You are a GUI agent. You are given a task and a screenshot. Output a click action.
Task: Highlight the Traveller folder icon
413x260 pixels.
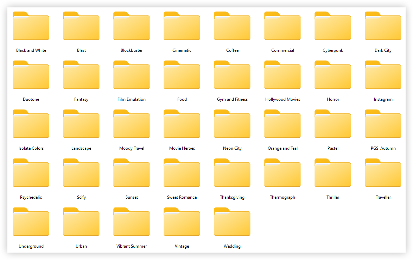tap(383, 173)
